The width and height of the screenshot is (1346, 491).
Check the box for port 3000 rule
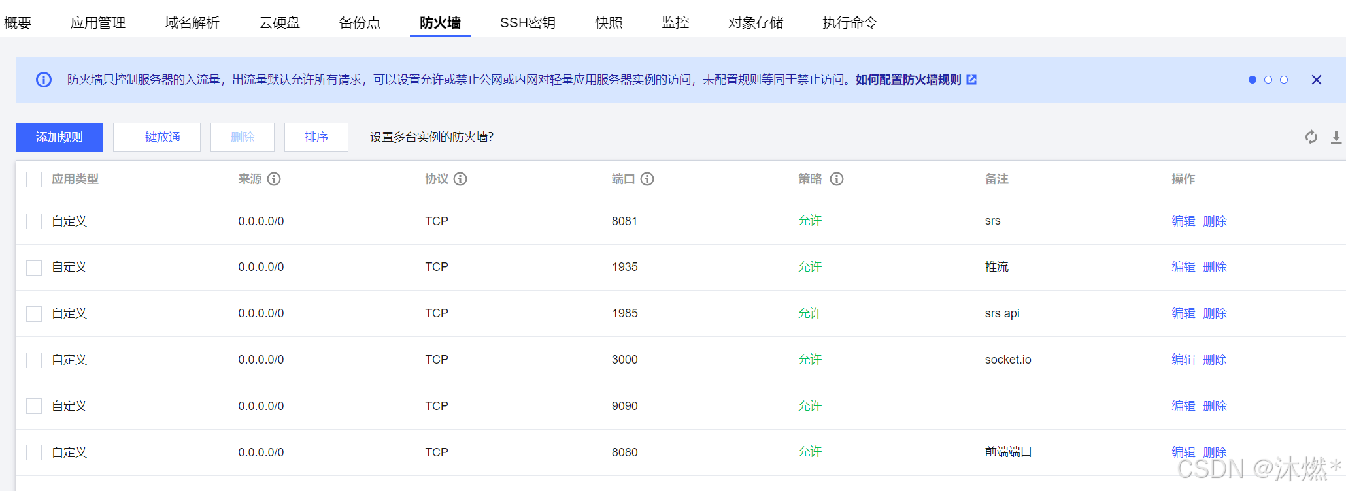click(34, 360)
